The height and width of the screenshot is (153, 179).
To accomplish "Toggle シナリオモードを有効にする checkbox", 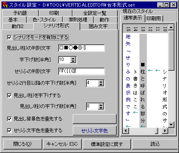I will [x=9, y=38].
